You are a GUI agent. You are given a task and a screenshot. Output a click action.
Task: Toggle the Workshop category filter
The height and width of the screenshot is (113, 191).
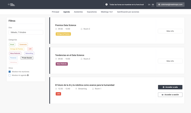tap(13, 62)
